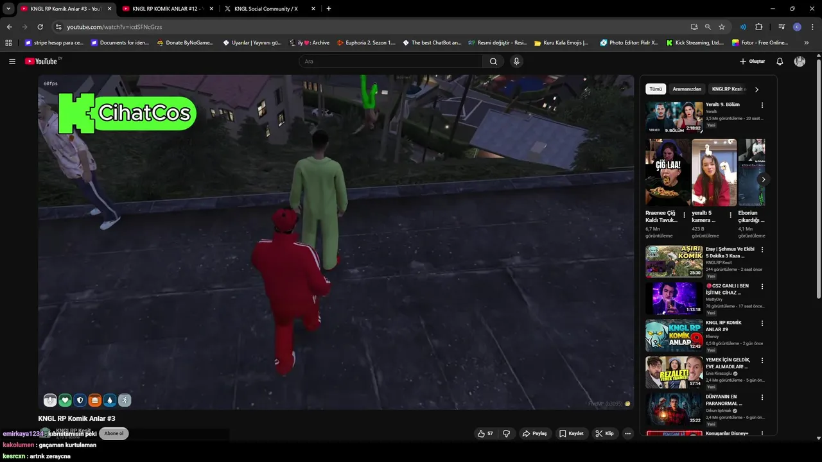Open a new browser tab
This screenshot has height=462, width=822.
coord(329,9)
